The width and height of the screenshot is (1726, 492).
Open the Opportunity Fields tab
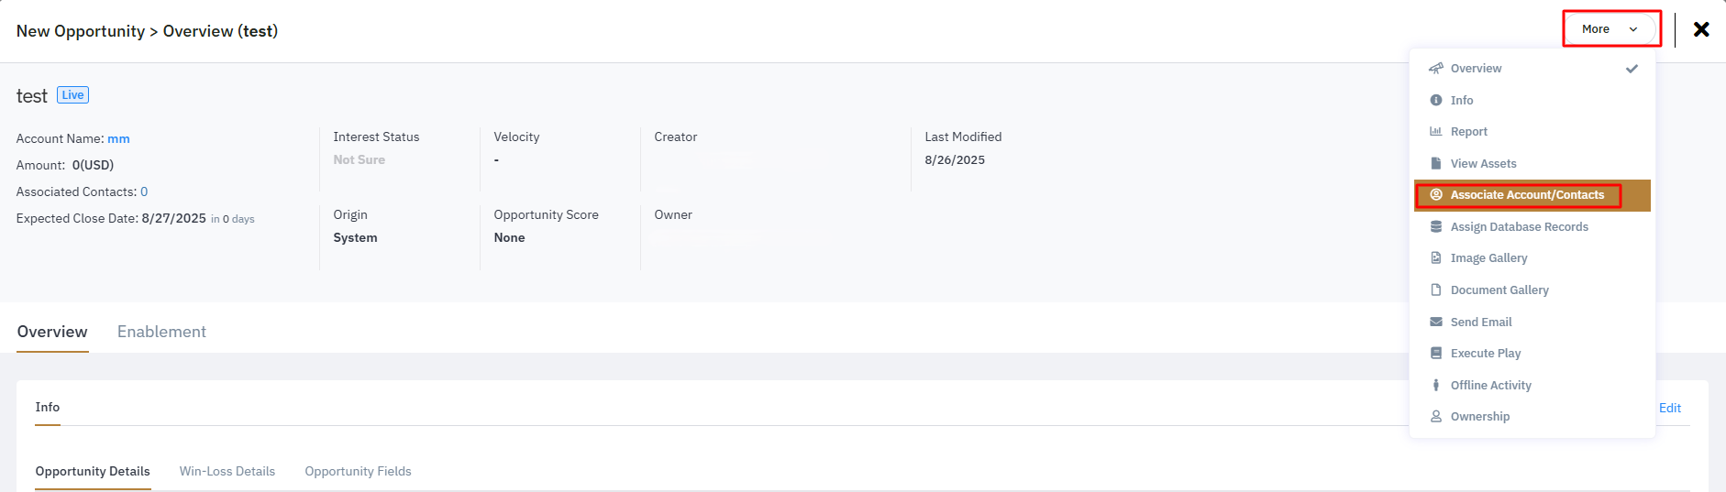pos(358,472)
